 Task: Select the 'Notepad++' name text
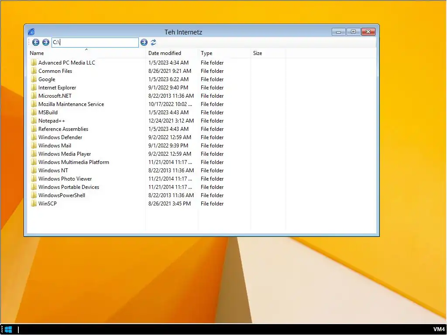tap(52, 120)
